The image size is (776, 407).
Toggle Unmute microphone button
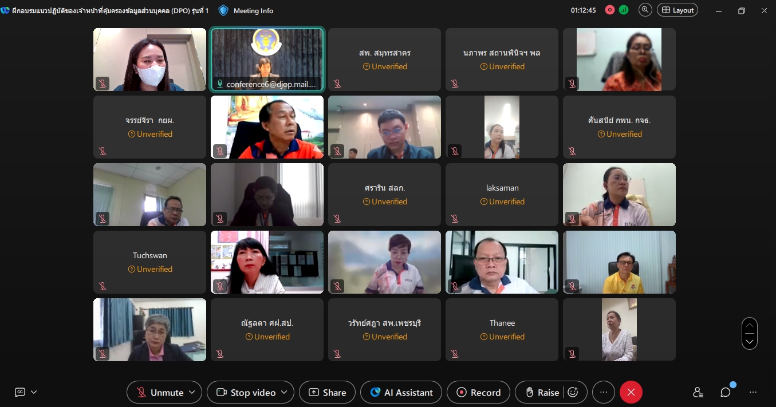(160, 392)
